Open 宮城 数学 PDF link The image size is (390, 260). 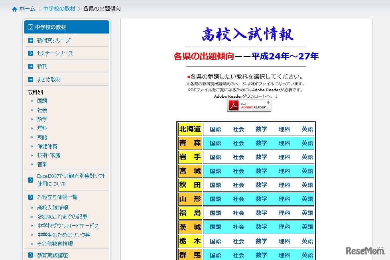261,171
